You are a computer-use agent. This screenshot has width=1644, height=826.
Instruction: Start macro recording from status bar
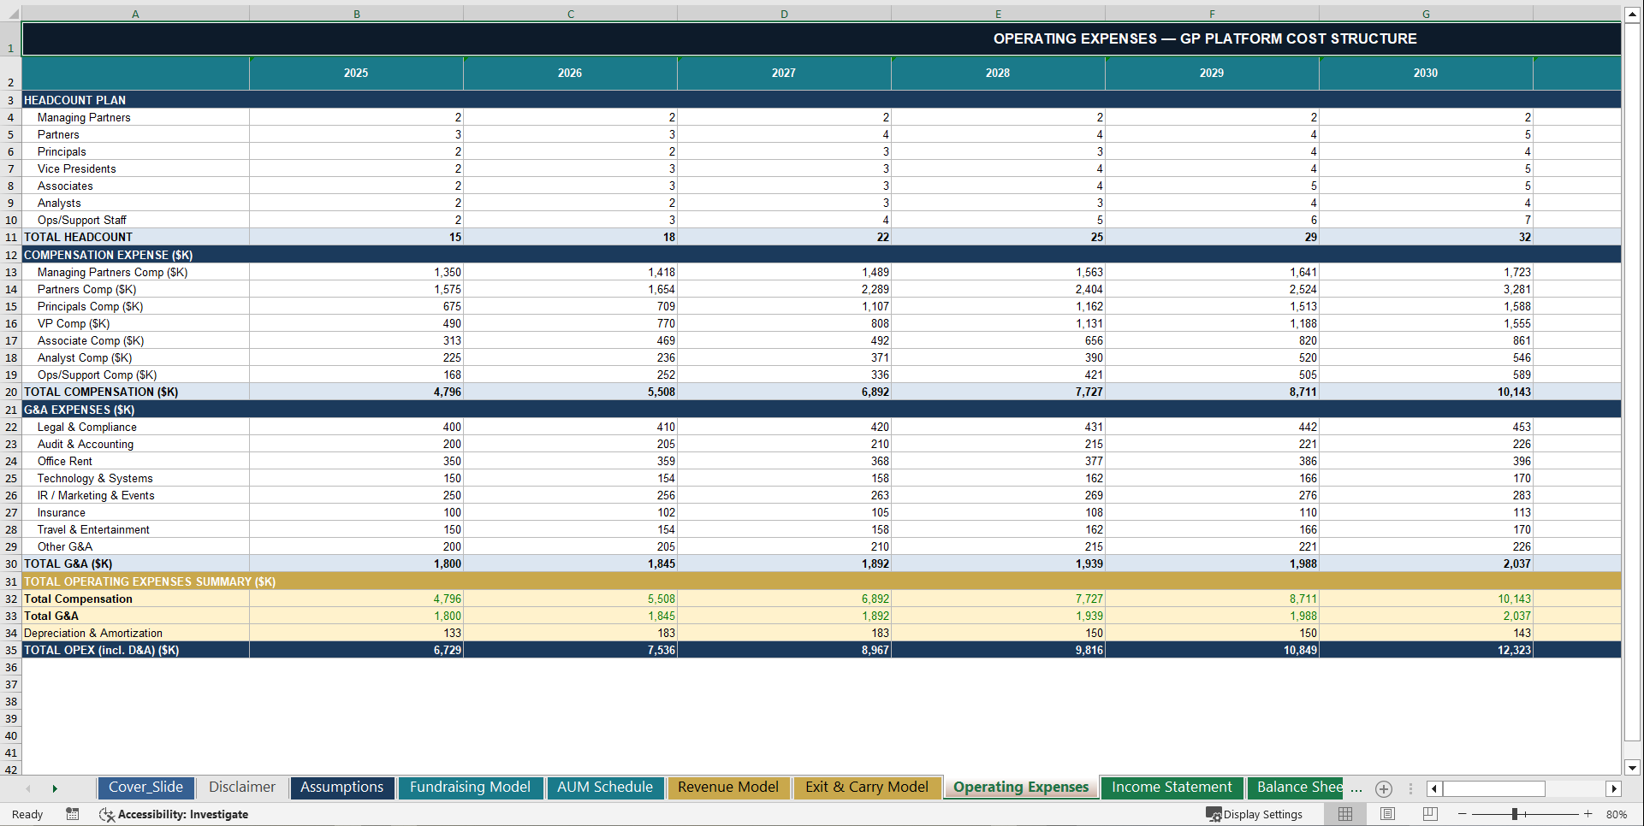tap(73, 814)
